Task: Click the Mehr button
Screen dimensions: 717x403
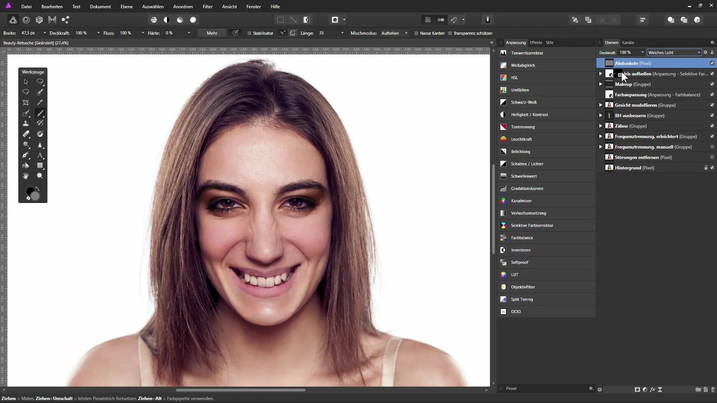Action: point(212,33)
